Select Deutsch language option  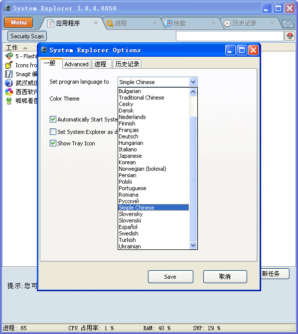click(x=153, y=136)
